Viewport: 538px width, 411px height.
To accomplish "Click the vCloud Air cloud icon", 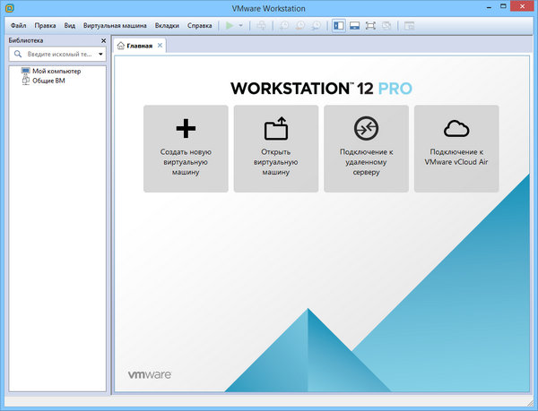I will click(x=456, y=128).
